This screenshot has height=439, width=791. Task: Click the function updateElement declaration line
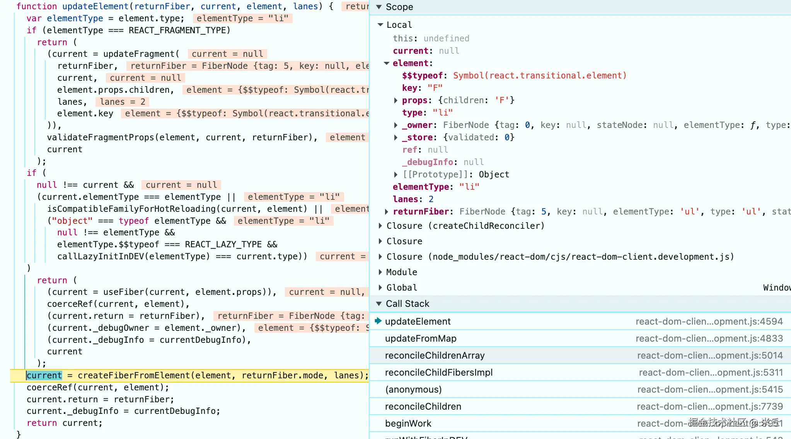(175, 7)
